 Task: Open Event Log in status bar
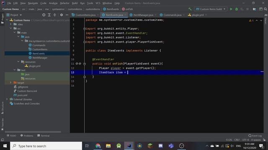point(255,135)
